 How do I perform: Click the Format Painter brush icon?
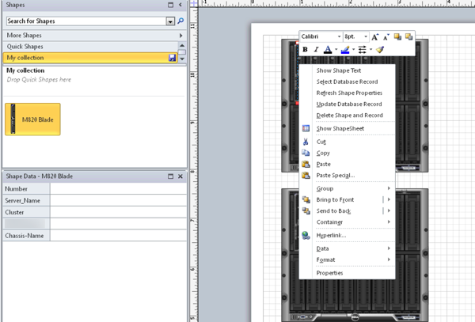(380, 49)
